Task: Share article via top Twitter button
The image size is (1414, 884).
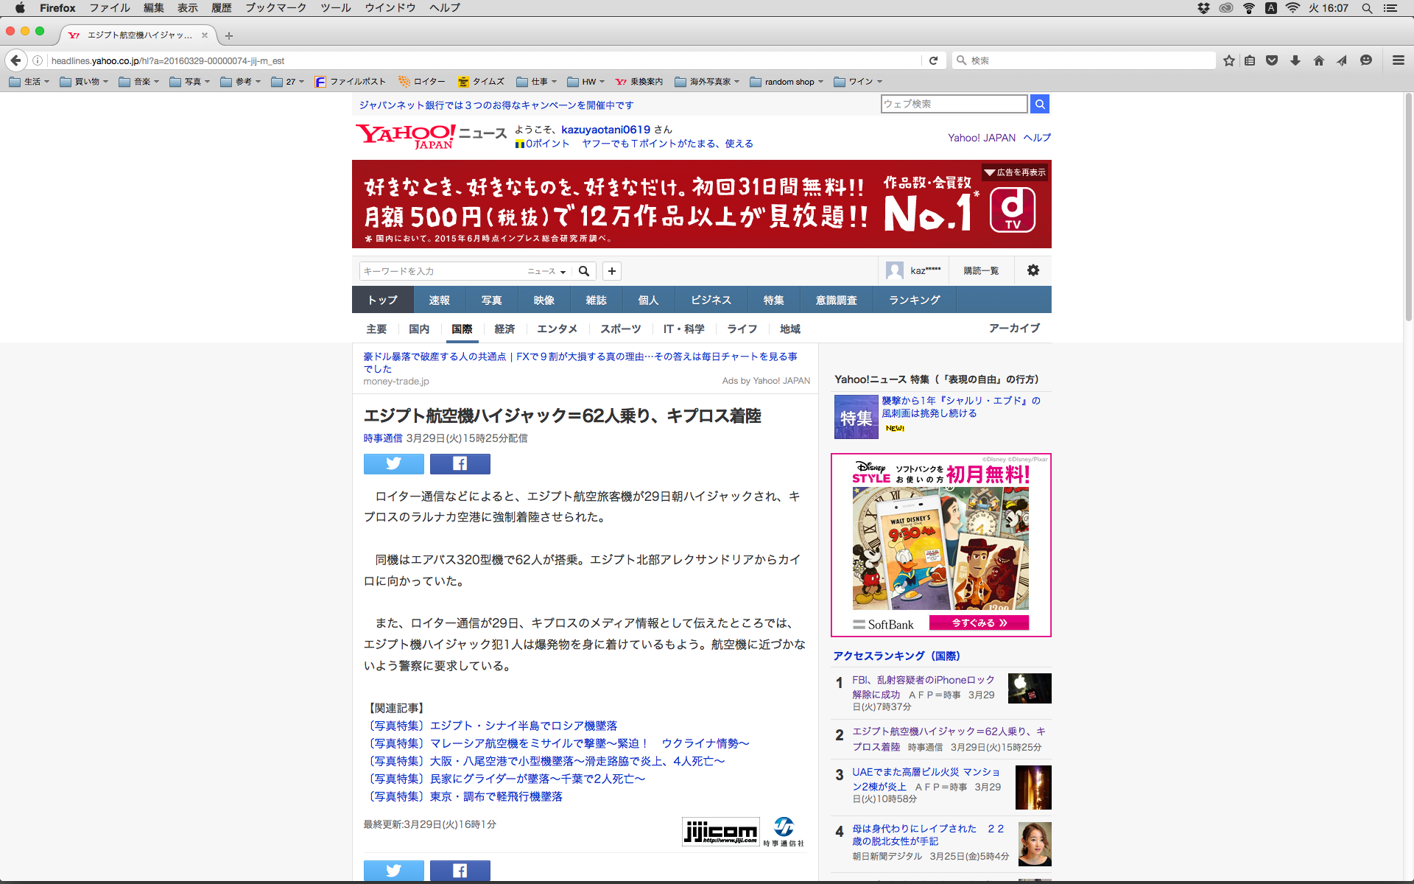Action: (393, 463)
